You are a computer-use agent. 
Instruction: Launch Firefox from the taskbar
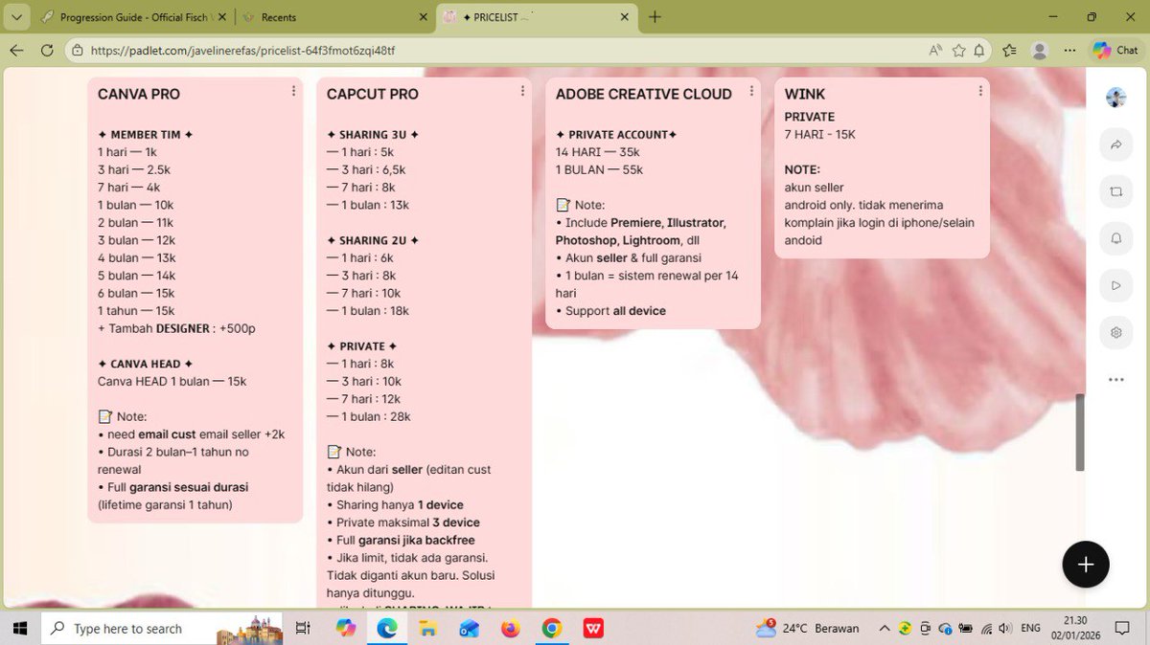tap(510, 628)
